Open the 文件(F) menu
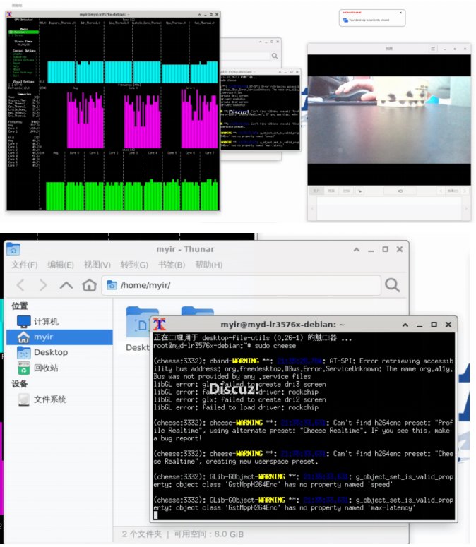 tap(25, 265)
